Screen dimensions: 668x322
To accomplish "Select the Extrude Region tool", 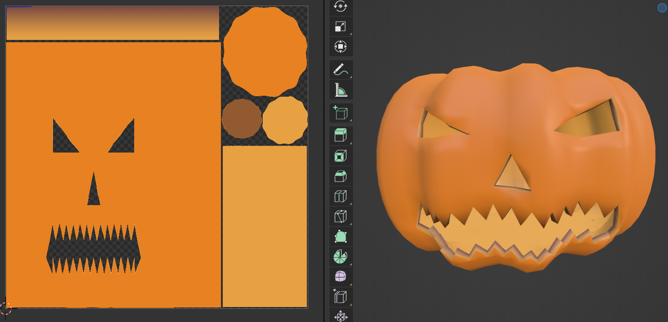I will [341, 136].
